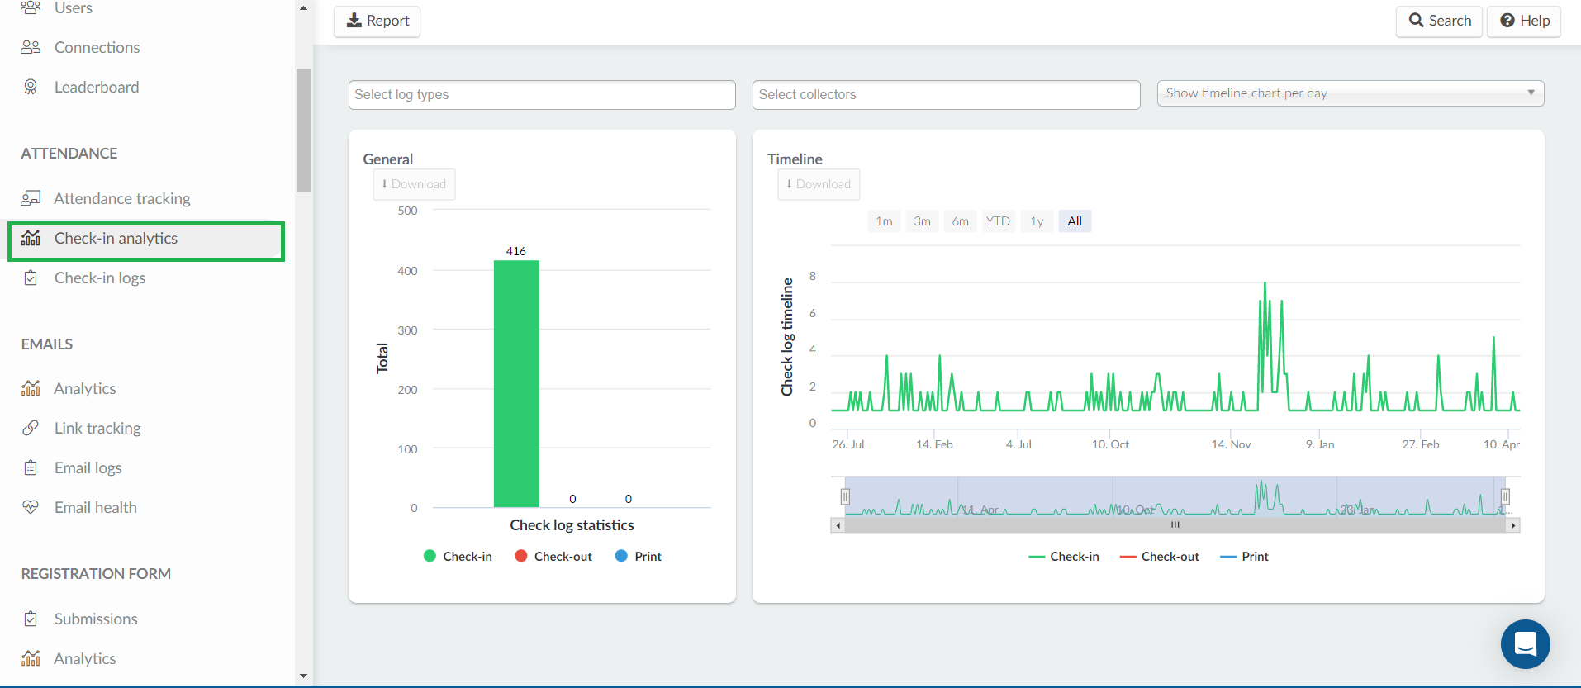The width and height of the screenshot is (1581, 688).
Task: Click the REGISTRATION FORM section heading
Action: tap(96, 574)
